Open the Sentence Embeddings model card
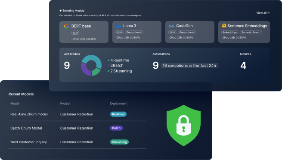This screenshot has width=282, height=160. pyautogui.click(x=244, y=32)
